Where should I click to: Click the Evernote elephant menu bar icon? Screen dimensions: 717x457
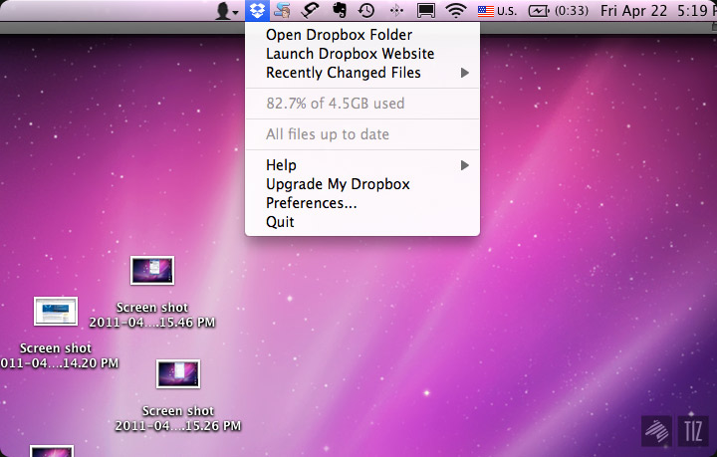339,11
